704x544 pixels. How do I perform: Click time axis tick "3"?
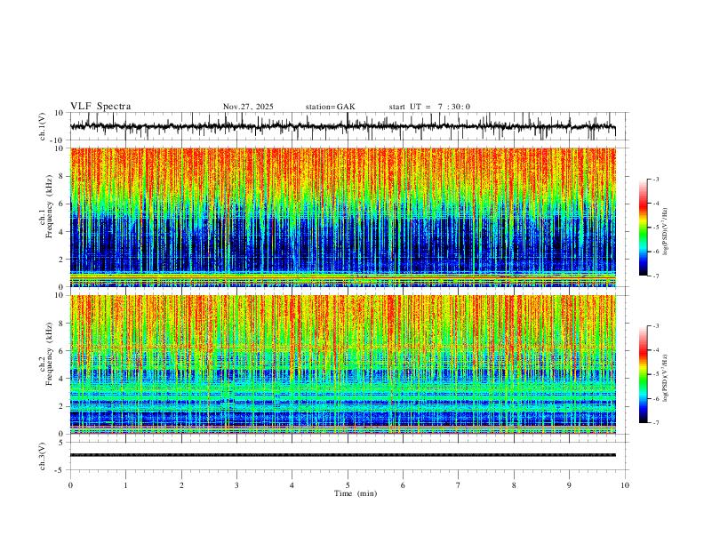236,485
